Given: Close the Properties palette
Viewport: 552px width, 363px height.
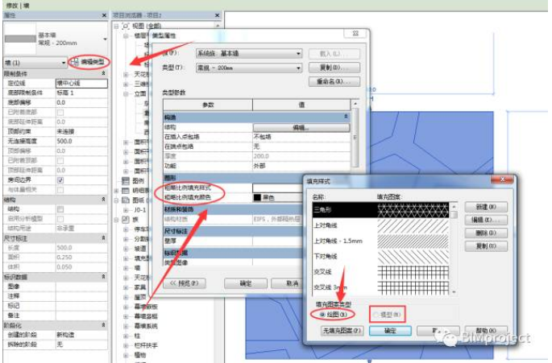Looking at the screenshot, I should tap(104, 15).
